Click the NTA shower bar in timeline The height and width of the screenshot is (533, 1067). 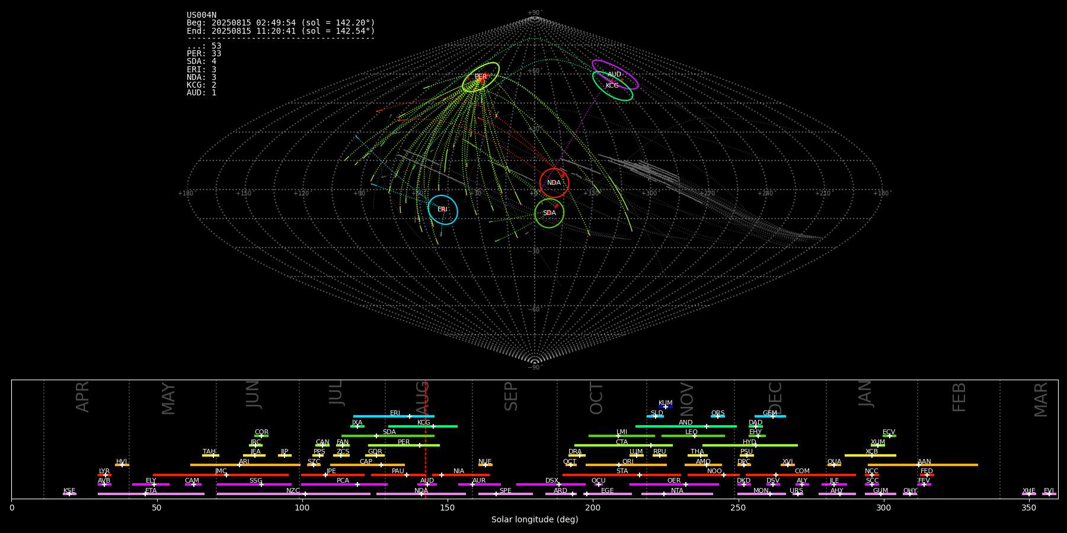pos(677,494)
